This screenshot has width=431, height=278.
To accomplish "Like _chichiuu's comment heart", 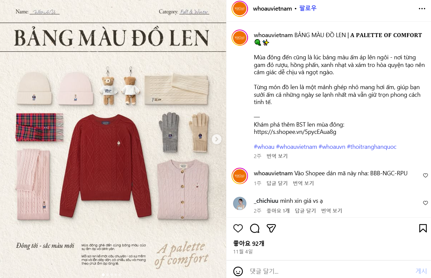I will point(425,203).
